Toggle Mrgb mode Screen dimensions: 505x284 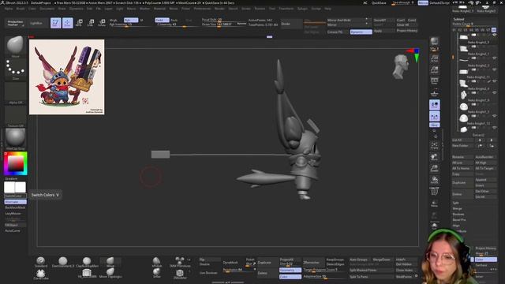[113, 20]
